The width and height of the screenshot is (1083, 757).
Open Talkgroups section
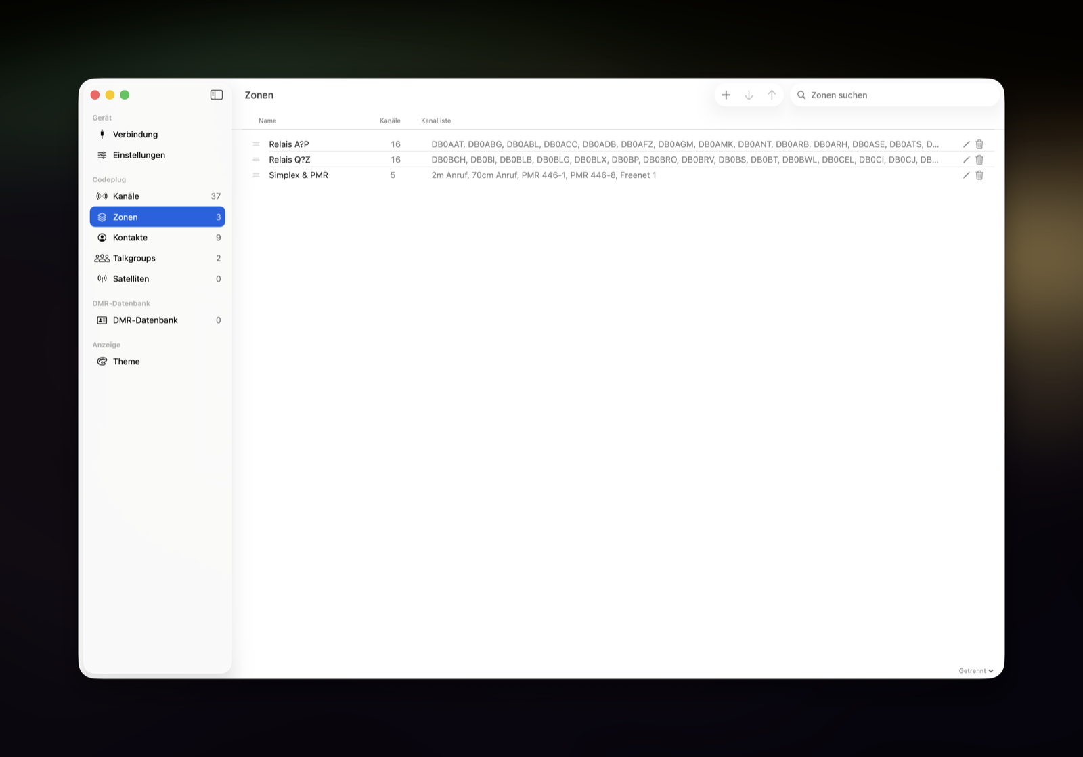tap(157, 258)
